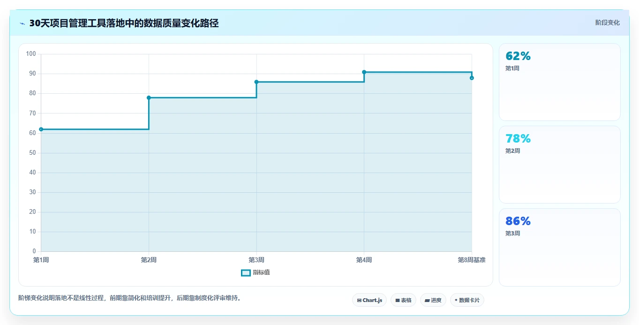
Task: Click the legend color box for 指标值
Action: pyautogui.click(x=246, y=273)
